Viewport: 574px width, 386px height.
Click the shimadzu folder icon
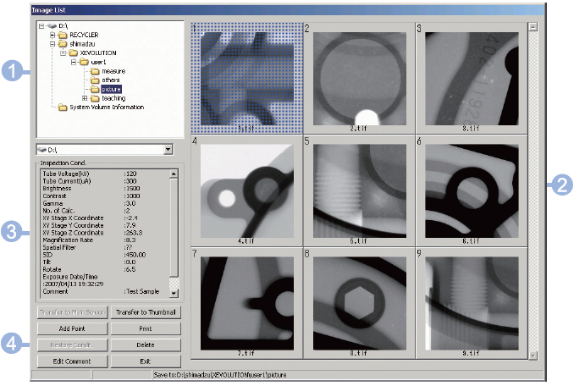pyautogui.click(x=61, y=44)
